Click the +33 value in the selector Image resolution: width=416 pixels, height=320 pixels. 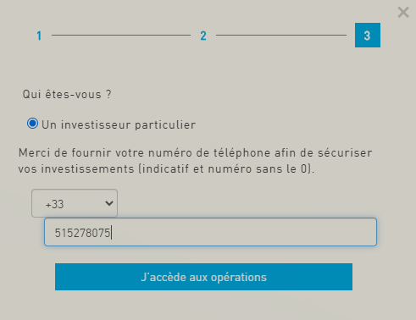click(x=54, y=204)
